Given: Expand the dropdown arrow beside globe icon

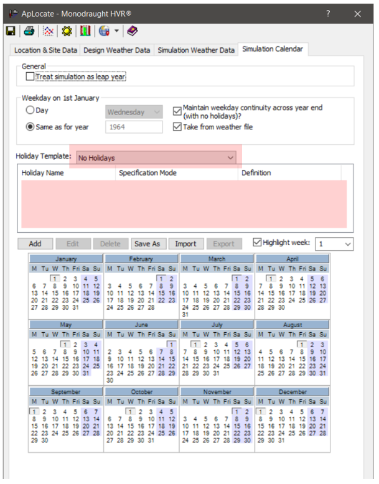Looking at the screenshot, I should pos(116,30).
